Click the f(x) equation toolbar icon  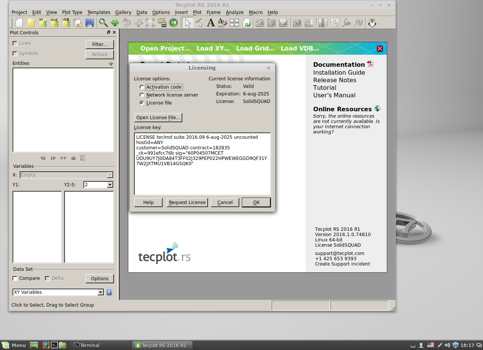tap(358, 23)
